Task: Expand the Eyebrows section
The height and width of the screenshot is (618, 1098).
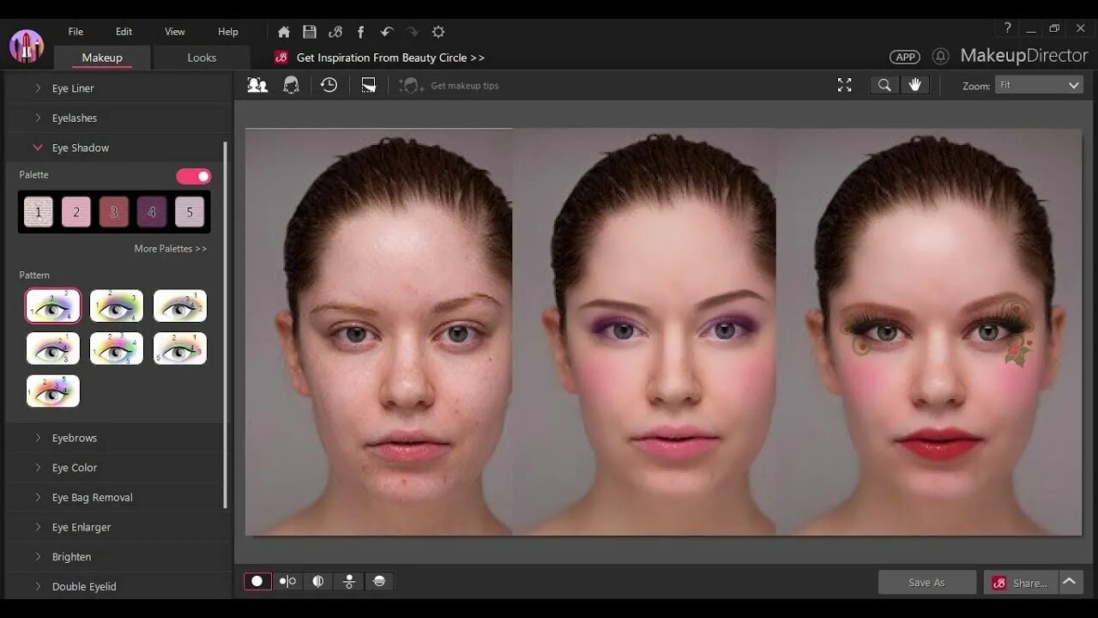Action: tap(113, 438)
